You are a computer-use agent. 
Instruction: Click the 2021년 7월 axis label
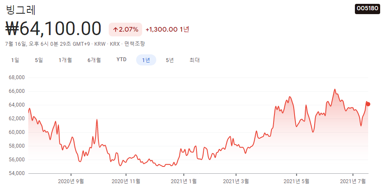click(353, 181)
